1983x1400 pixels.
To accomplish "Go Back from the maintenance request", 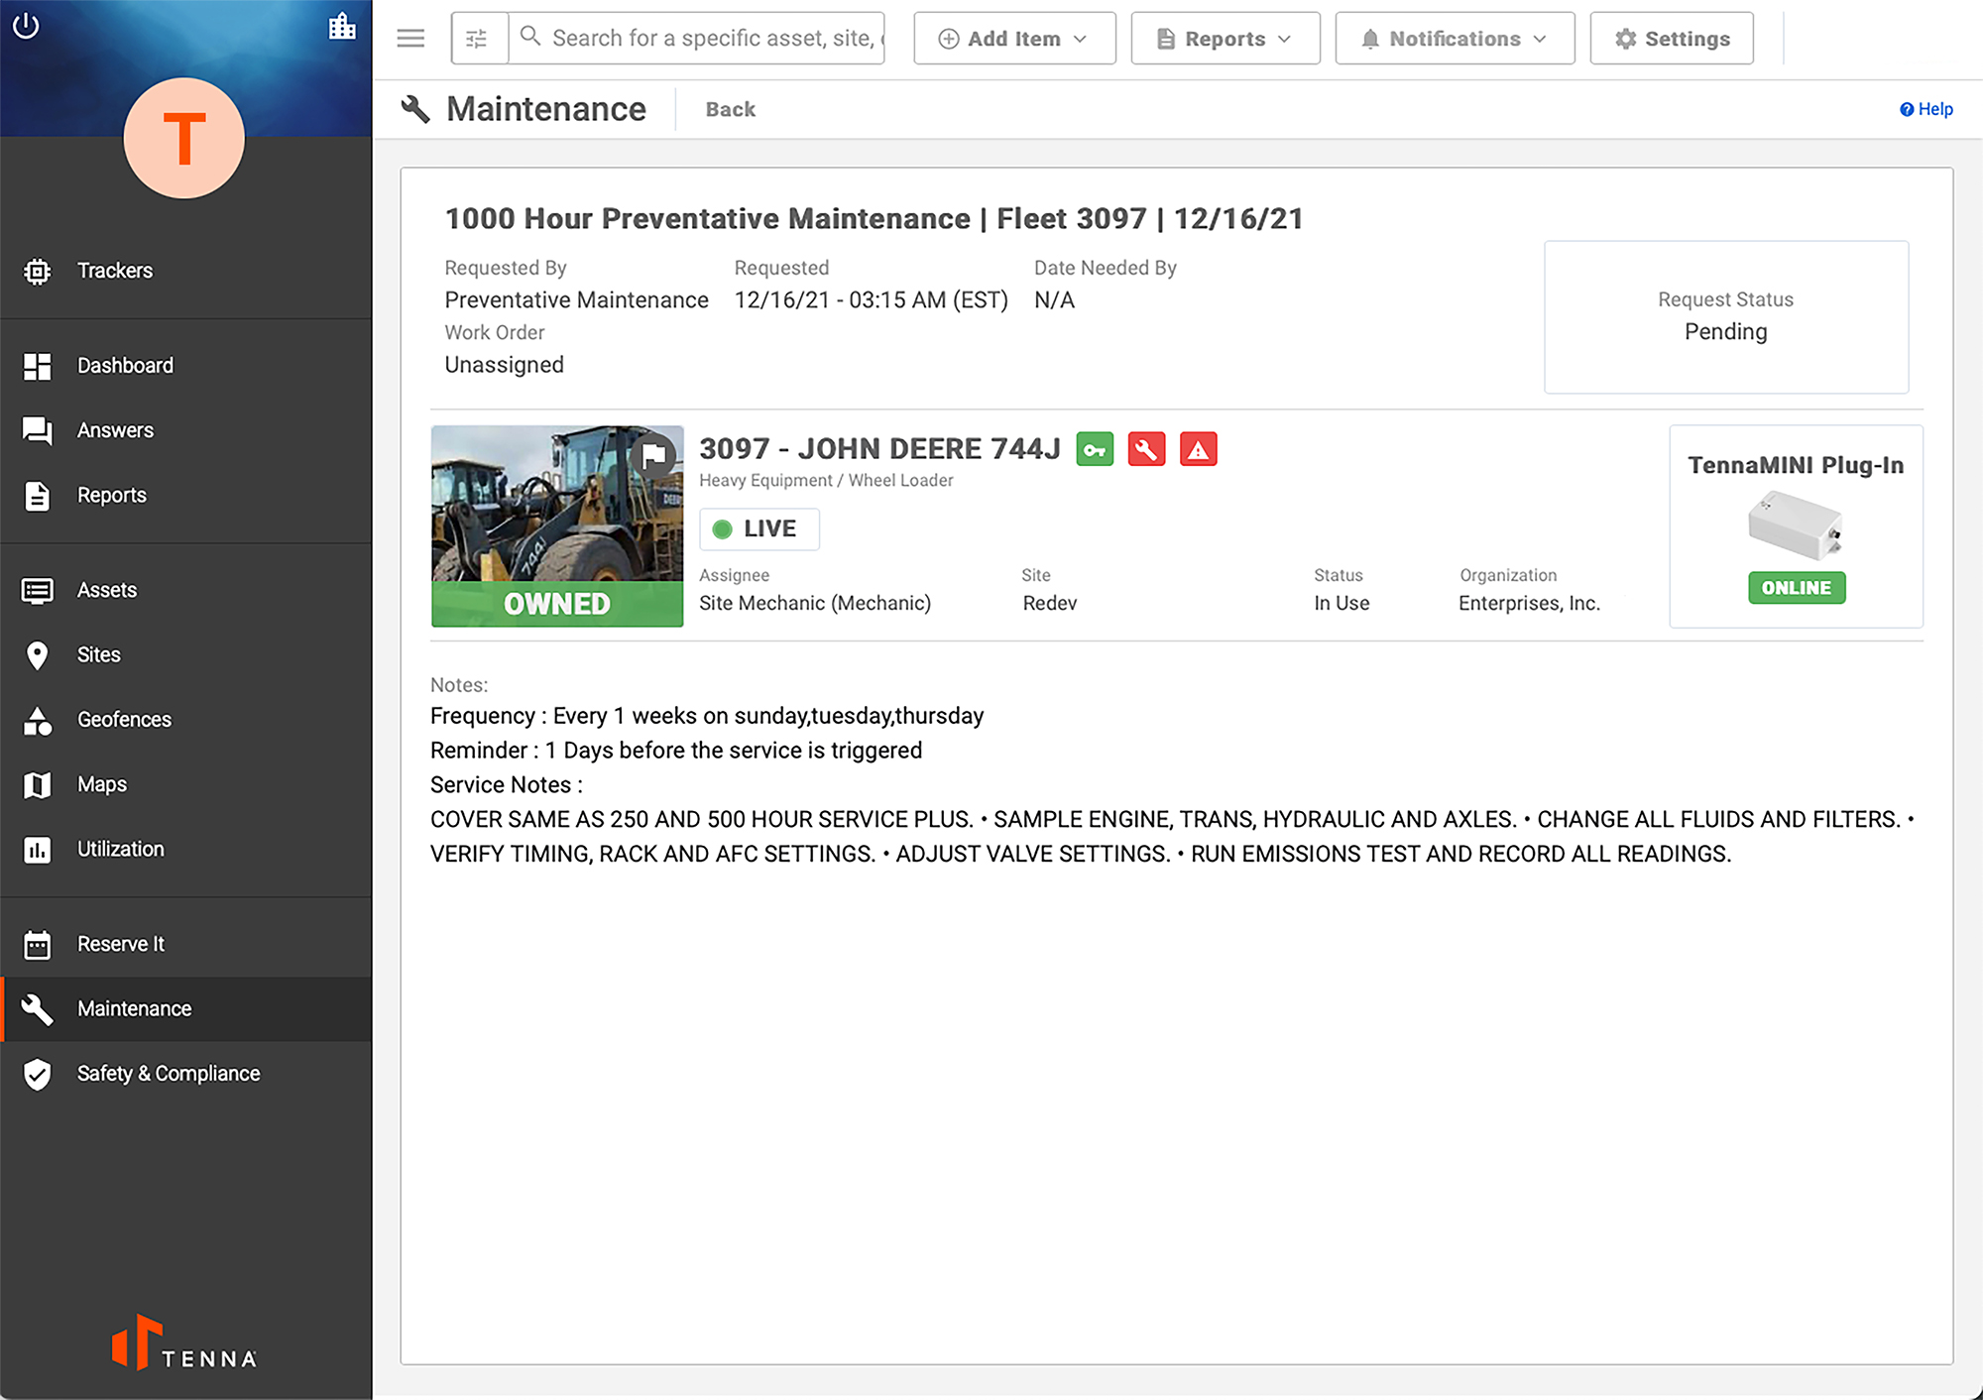I will pyautogui.click(x=730, y=110).
